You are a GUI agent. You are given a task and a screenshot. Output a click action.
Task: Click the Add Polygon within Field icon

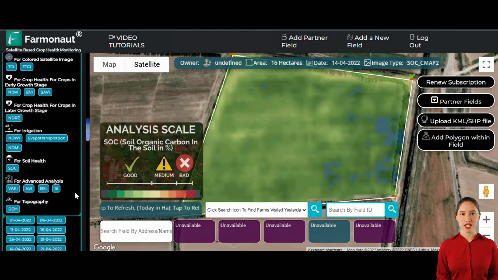point(426,136)
